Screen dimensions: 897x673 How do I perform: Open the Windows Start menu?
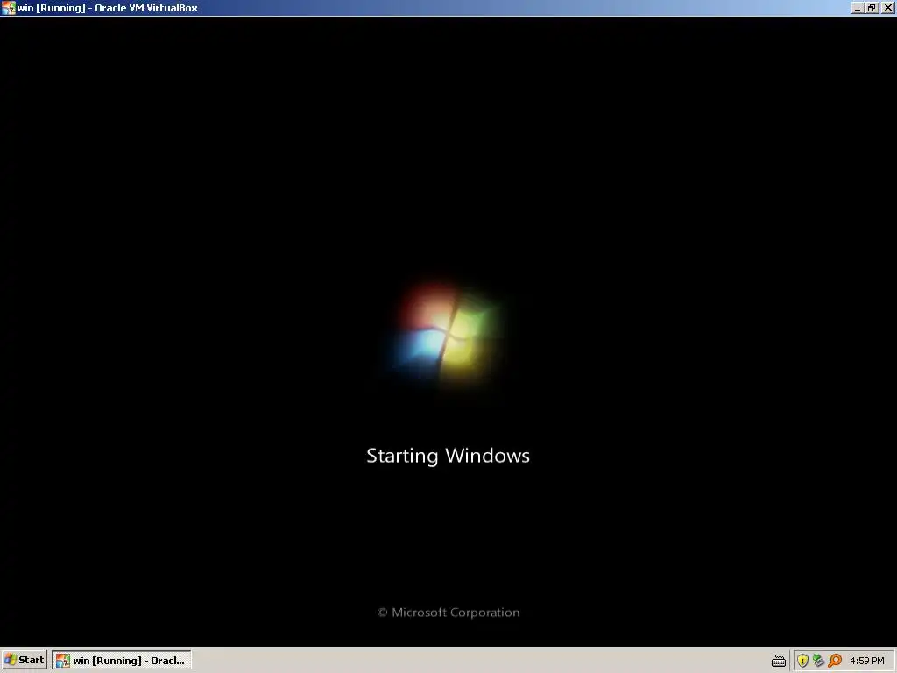pos(24,661)
